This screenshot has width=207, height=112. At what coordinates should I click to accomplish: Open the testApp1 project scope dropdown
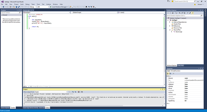click(47, 12)
